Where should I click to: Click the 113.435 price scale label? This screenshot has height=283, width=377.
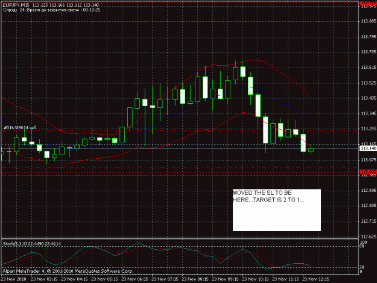(x=369, y=98)
